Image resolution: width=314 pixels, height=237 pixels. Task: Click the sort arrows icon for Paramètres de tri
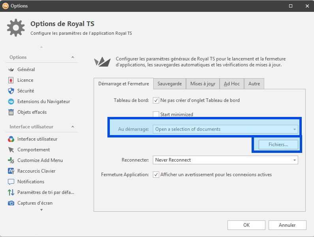point(11,192)
